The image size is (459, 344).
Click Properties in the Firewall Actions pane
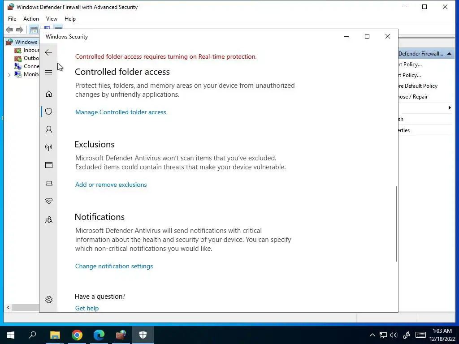[404, 130]
